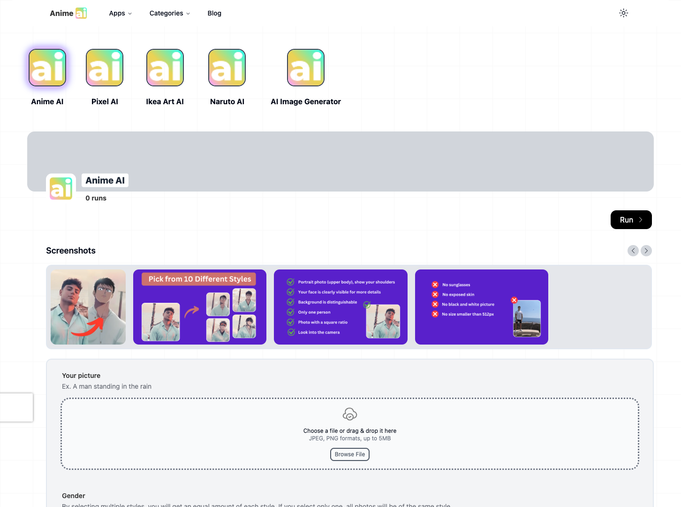Click the Browse File button
Screen dimensions: 681x507
350,454
